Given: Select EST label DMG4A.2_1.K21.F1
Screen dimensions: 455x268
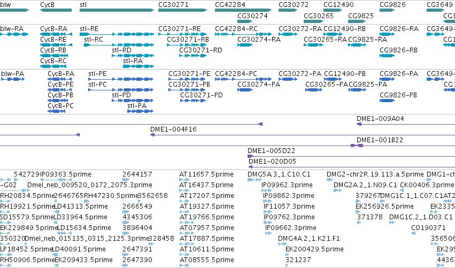Looking at the screenshot, I should click(x=309, y=239).
